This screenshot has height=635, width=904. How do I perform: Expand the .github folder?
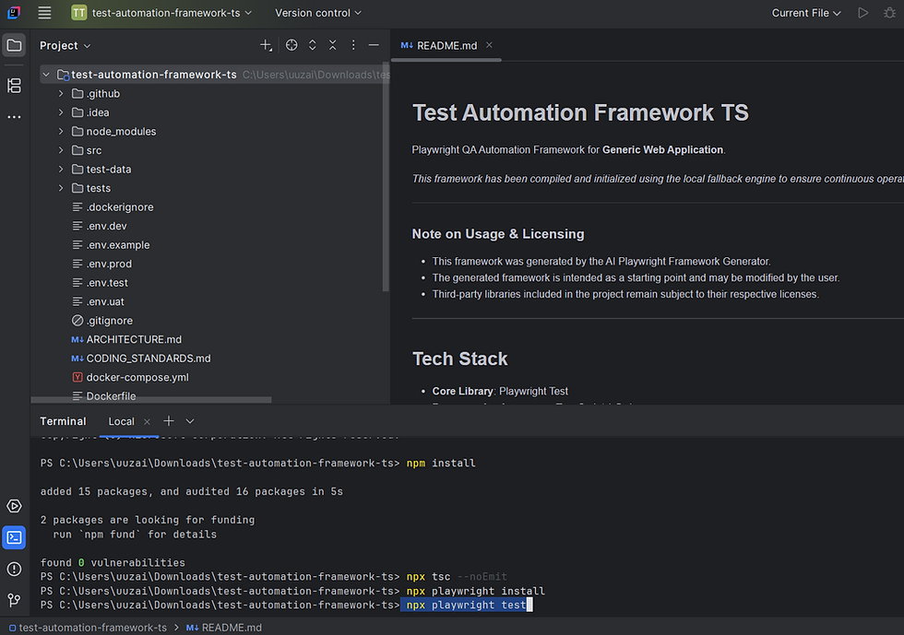pyautogui.click(x=61, y=93)
